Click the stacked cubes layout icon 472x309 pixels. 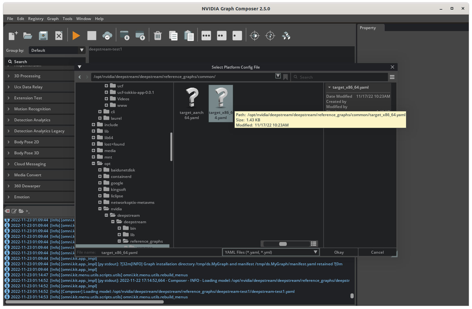tap(286, 36)
